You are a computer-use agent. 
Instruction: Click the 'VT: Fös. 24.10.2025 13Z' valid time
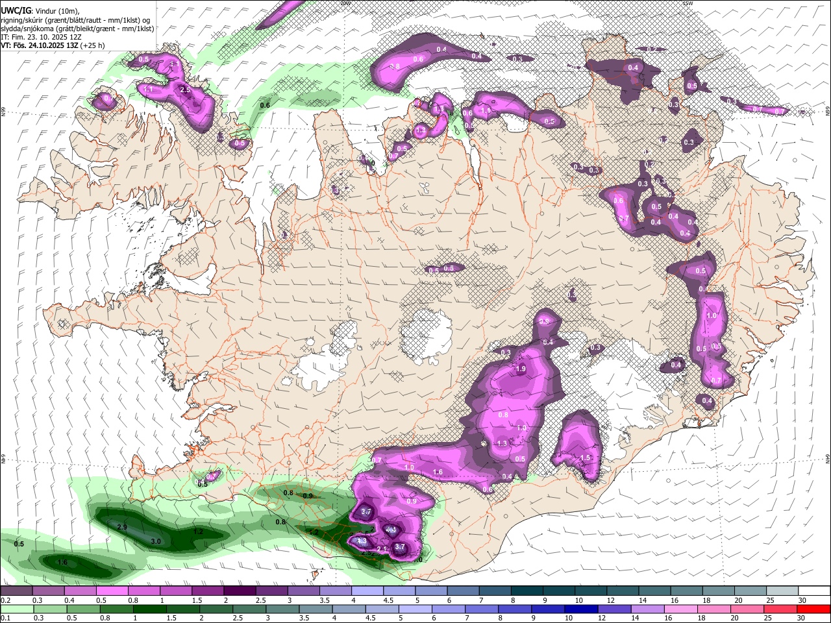pyautogui.click(x=40, y=46)
